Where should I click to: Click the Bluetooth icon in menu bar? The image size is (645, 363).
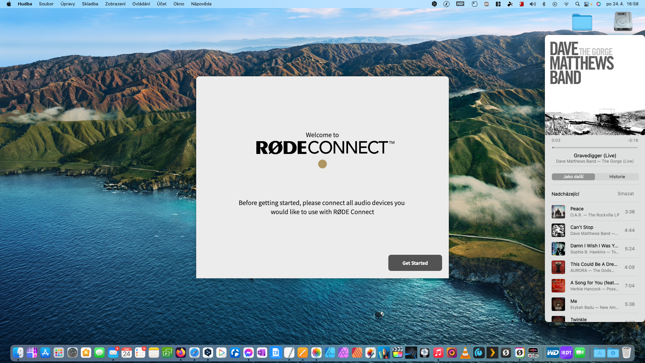[544, 4]
